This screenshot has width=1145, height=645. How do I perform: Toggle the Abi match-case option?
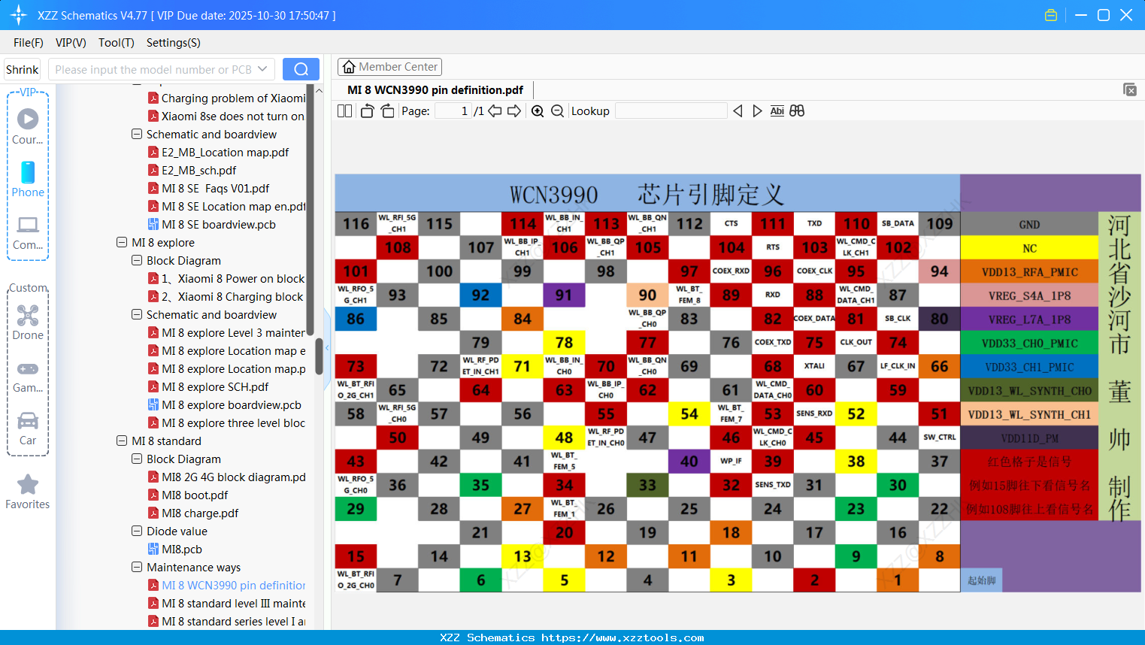(777, 111)
